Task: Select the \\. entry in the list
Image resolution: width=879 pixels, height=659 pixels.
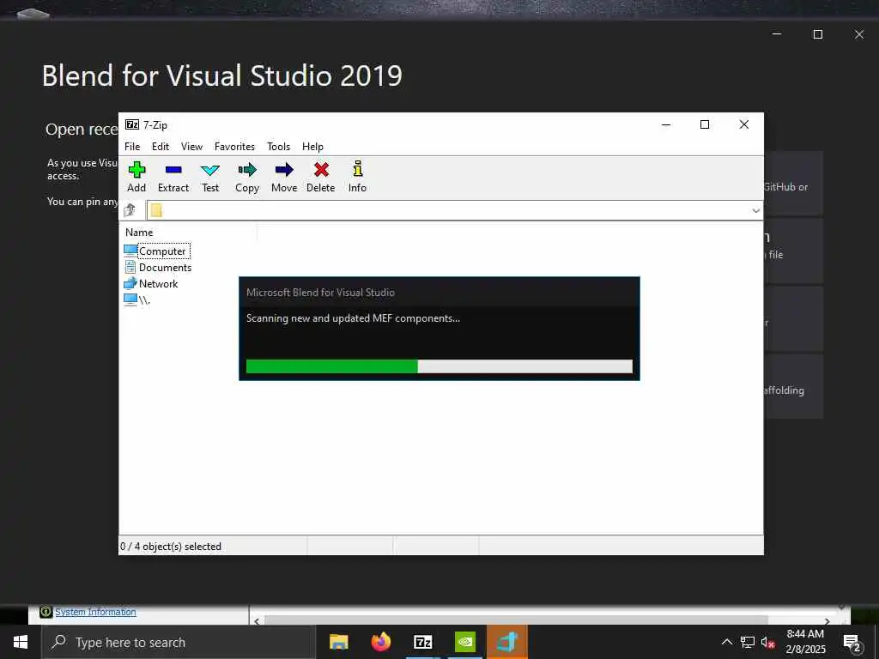Action: point(137,299)
